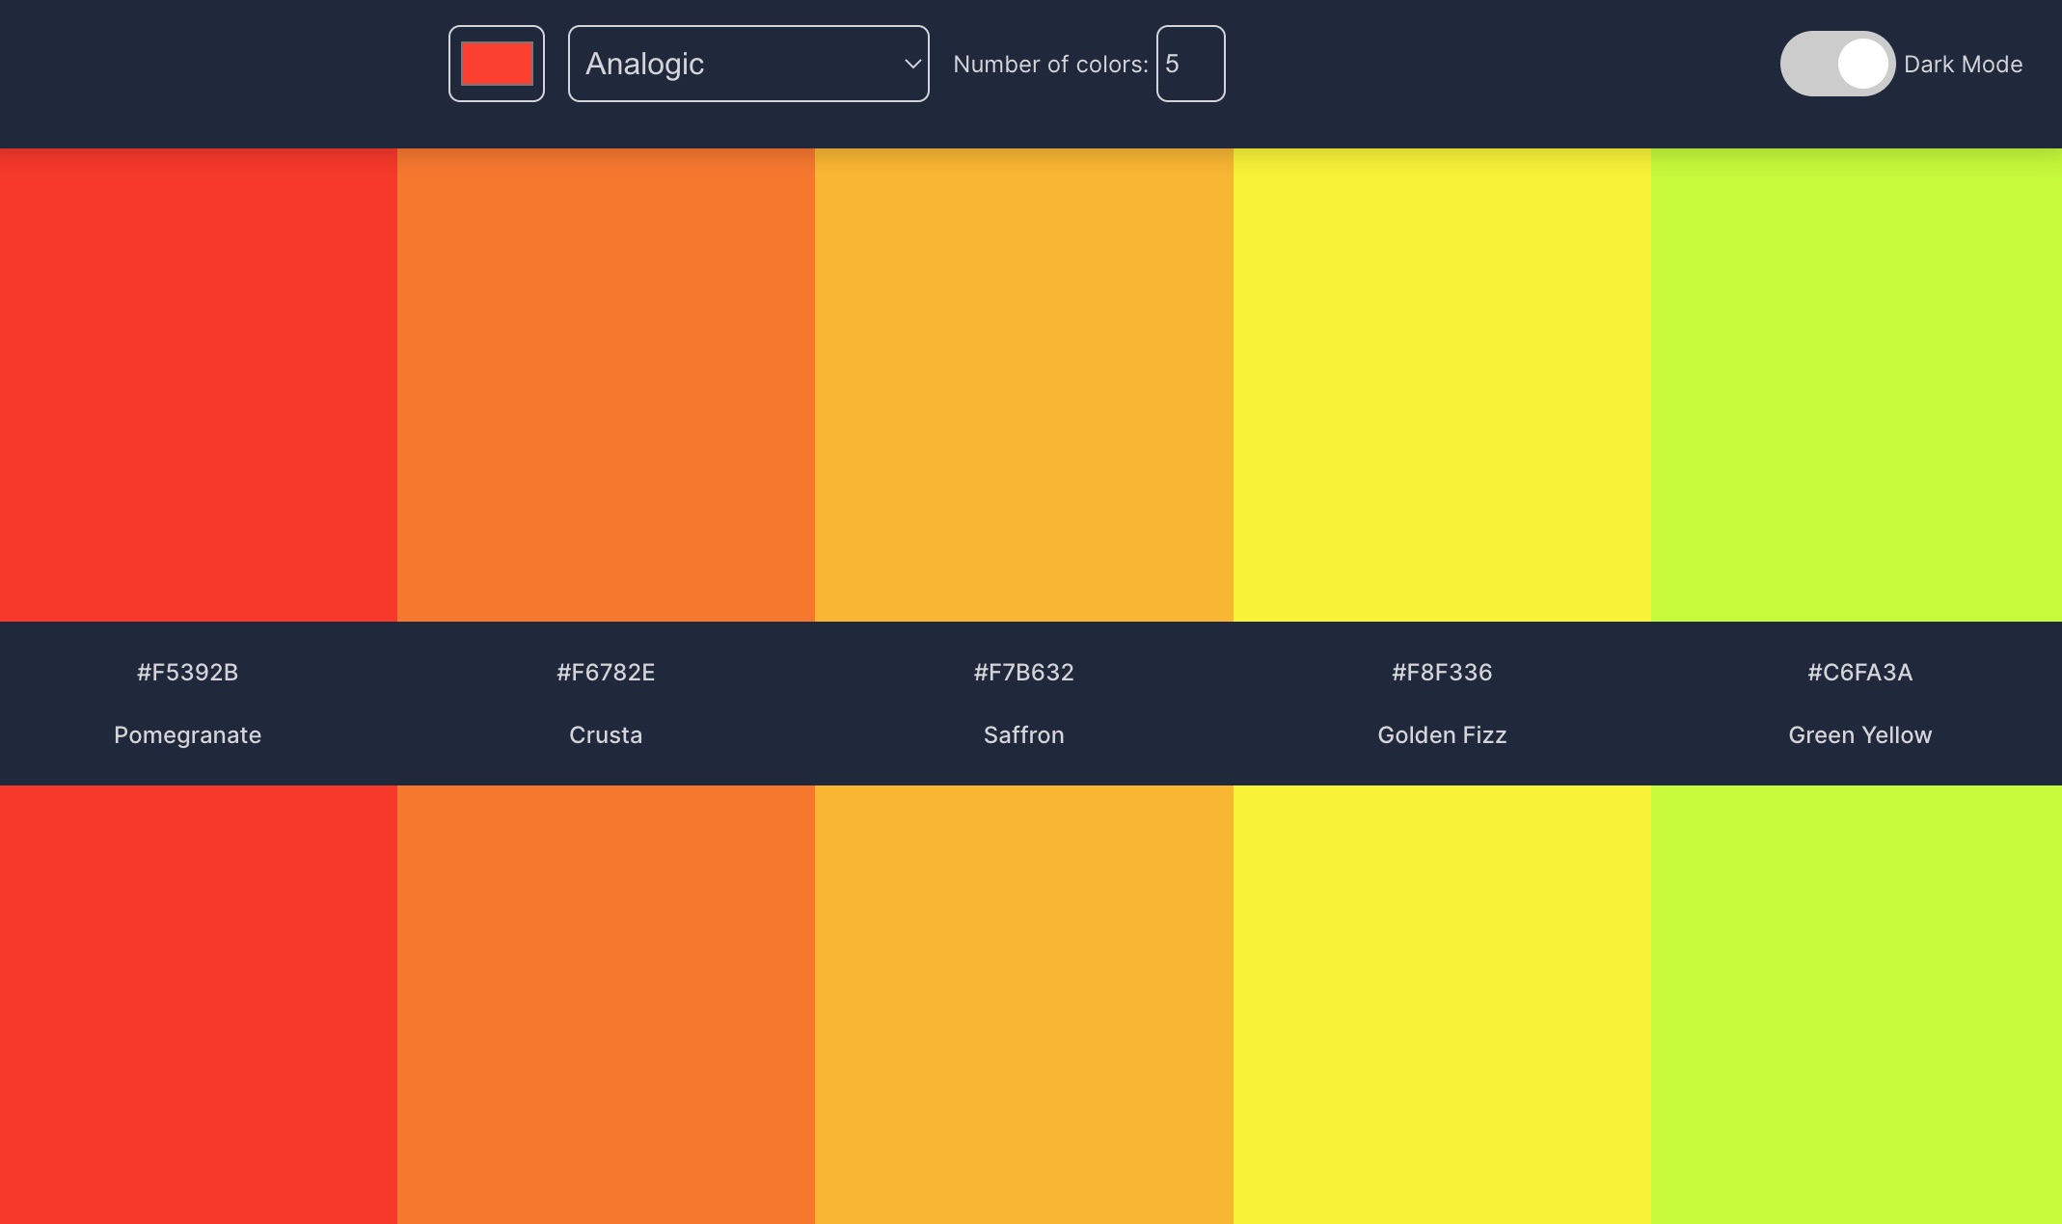Click the Pomegranate color name

[187, 734]
